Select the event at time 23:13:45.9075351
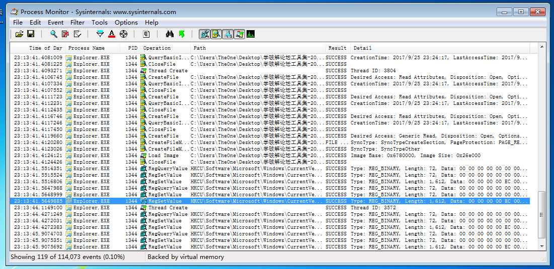554x269 pixels. coord(270,240)
